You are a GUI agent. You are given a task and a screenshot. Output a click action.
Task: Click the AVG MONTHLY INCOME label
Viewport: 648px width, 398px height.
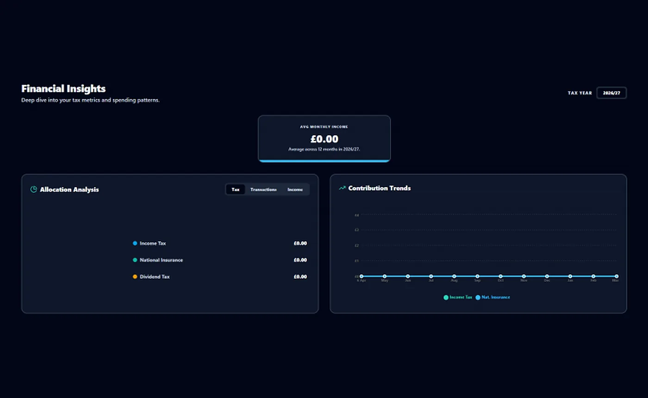(324, 126)
